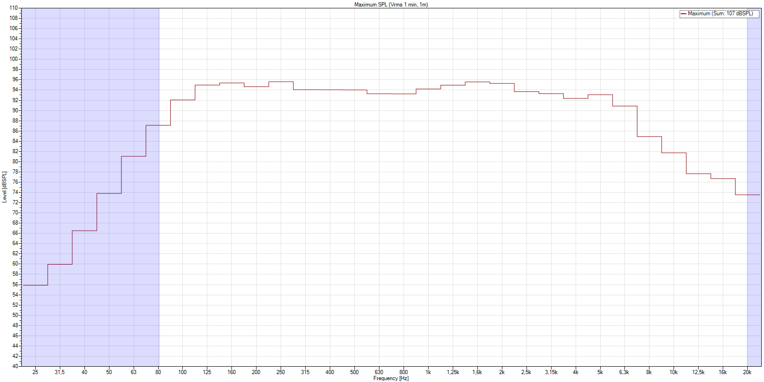Screen dimensions: 764x382
Task: Click the '1k' frequency tick label
Action: (428, 372)
